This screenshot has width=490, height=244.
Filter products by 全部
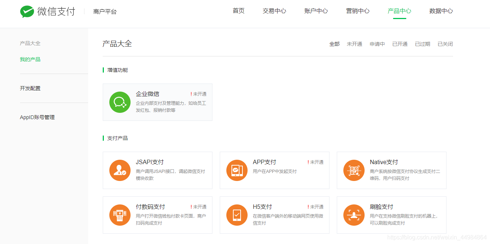335,44
